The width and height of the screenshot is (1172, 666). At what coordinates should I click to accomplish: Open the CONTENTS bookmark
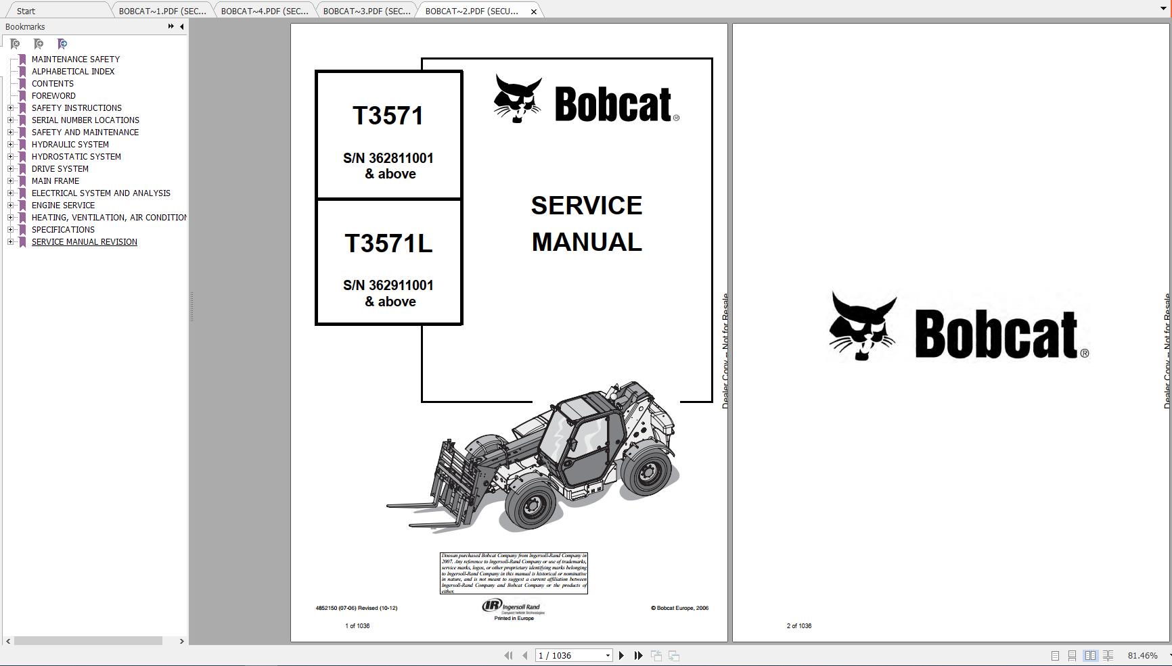click(53, 83)
